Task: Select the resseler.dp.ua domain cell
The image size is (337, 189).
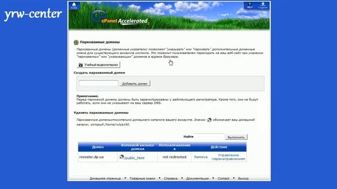Action: [98, 157]
